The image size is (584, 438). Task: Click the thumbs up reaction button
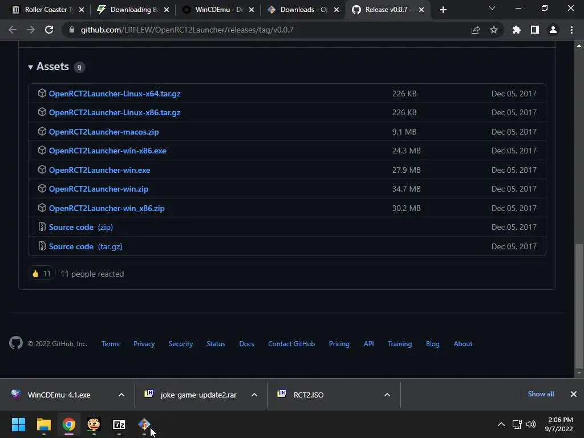41,274
